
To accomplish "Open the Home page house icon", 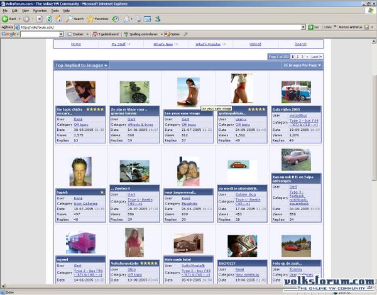I will pos(58,19).
